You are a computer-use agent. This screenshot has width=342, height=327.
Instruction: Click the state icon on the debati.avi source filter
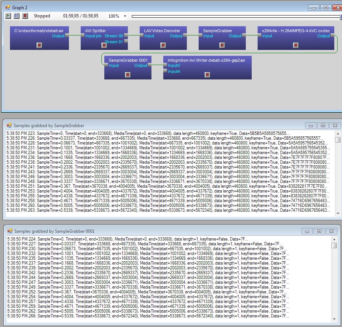(x=39, y=45)
